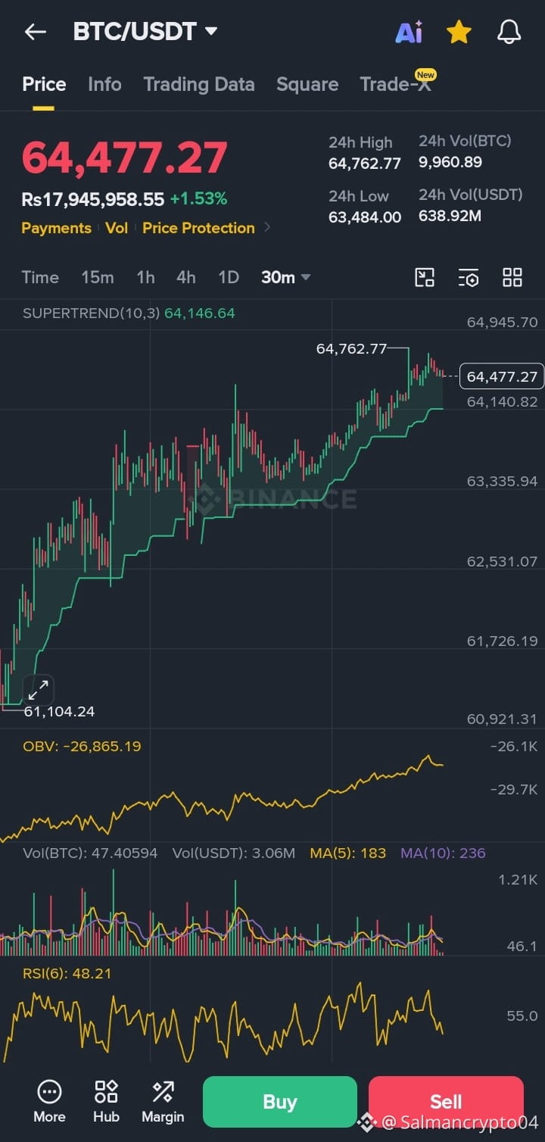
Task: Tap the 24h Vol(BTC) 9,960.89 value
Action: (x=450, y=162)
